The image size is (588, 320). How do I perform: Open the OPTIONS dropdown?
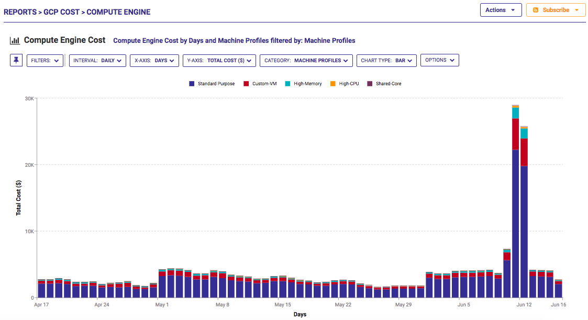(439, 60)
